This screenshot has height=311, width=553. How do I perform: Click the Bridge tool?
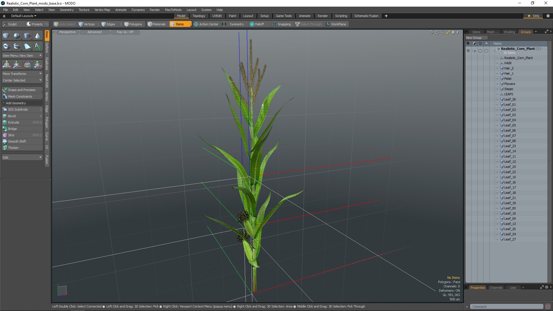pyautogui.click(x=22, y=129)
